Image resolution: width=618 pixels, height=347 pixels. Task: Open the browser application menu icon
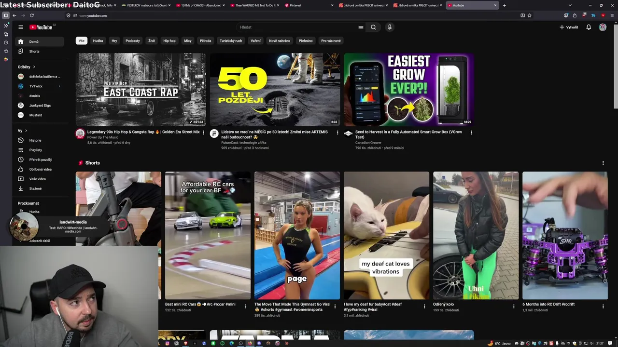(611, 15)
